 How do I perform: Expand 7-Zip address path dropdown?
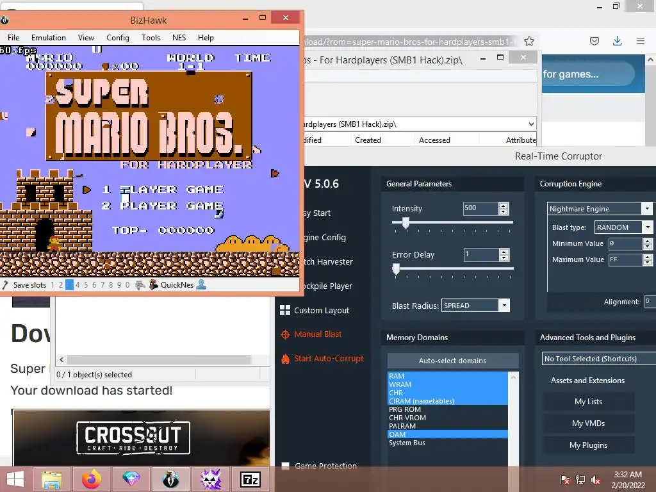[531, 124]
